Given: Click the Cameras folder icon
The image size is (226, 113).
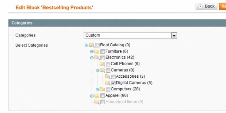Looking at the screenshot, I should [x=102, y=70].
